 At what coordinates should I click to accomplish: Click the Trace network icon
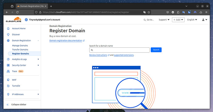(8, 71)
